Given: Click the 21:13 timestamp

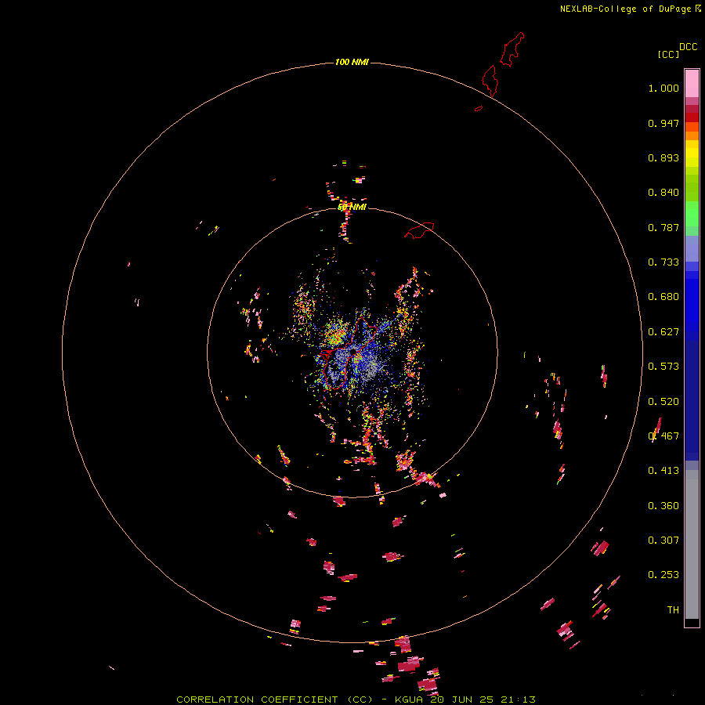Looking at the screenshot, I should coord(517,700).
